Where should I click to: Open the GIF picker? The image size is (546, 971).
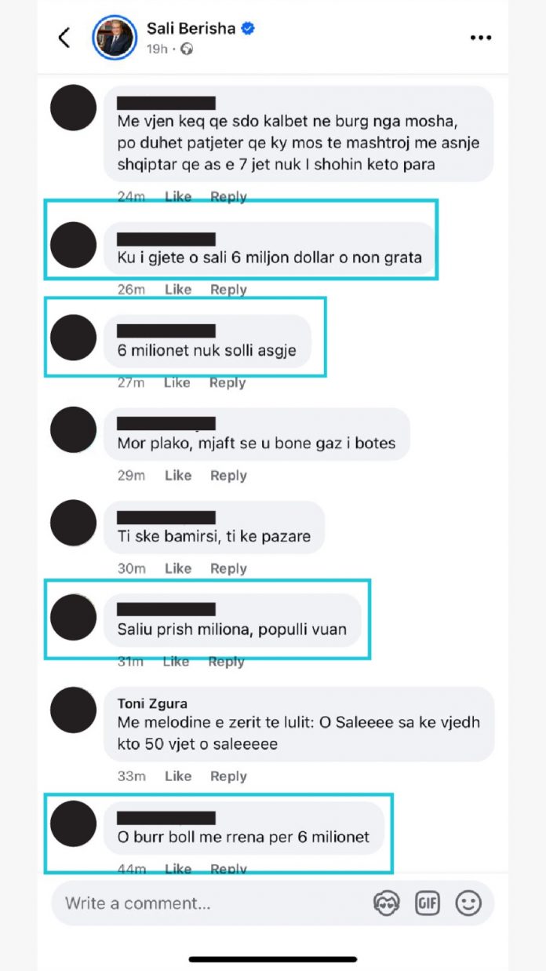428,903
